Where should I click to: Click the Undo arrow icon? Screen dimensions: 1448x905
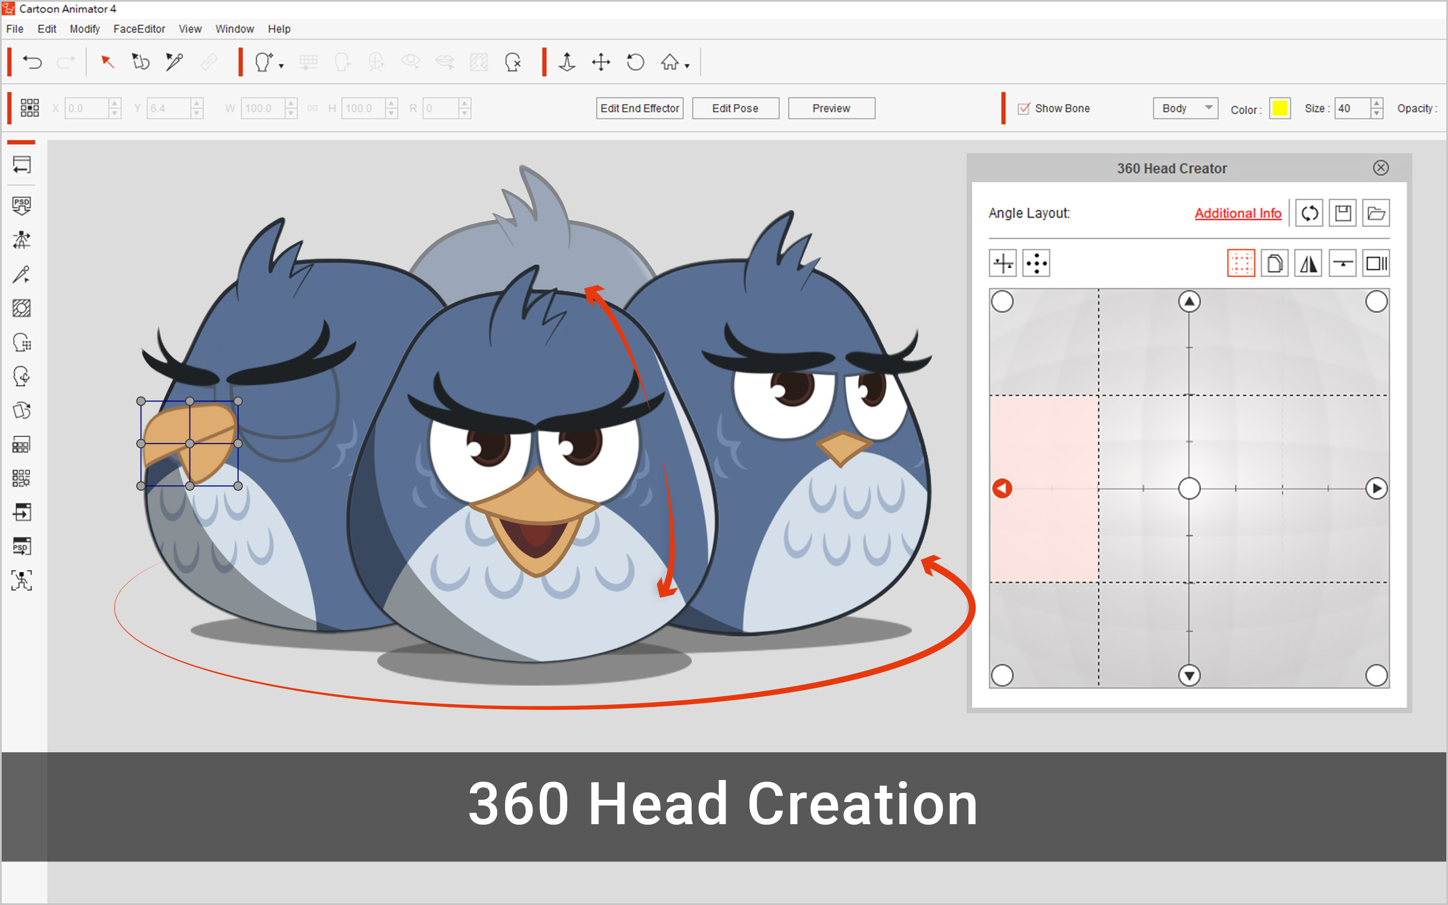click(32, 62)
